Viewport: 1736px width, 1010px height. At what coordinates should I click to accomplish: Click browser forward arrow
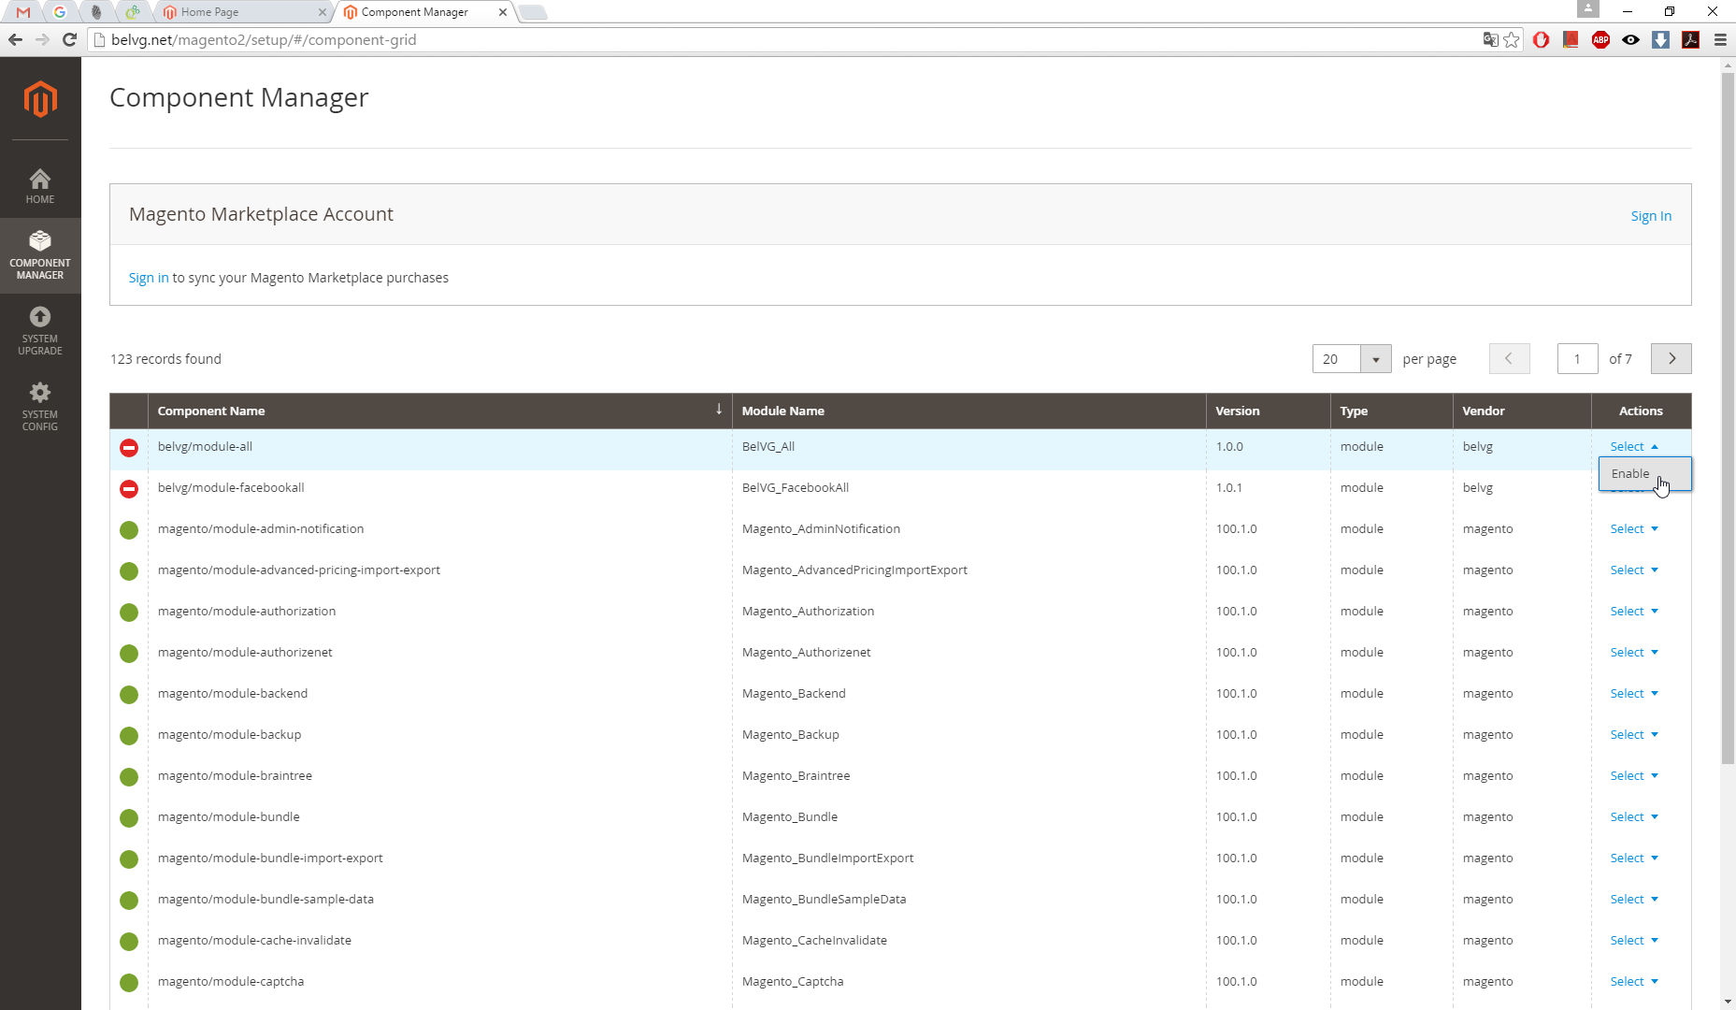[42, 39]
